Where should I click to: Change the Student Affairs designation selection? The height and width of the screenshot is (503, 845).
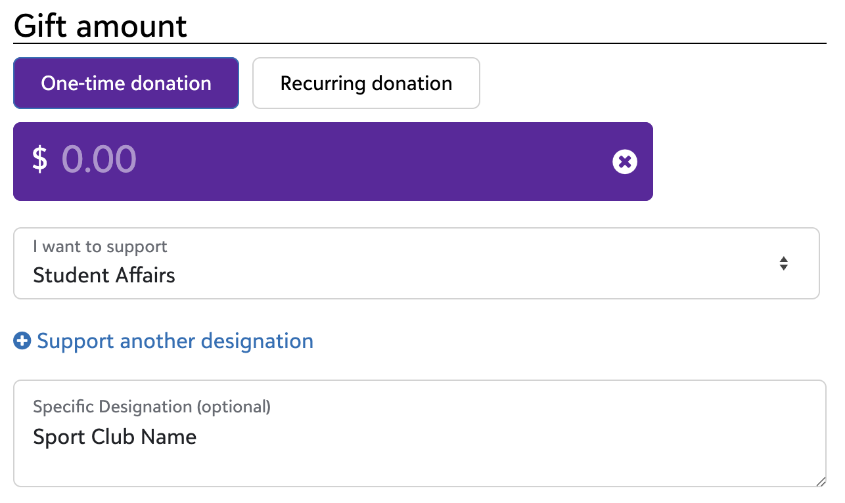tap(417, 263)
